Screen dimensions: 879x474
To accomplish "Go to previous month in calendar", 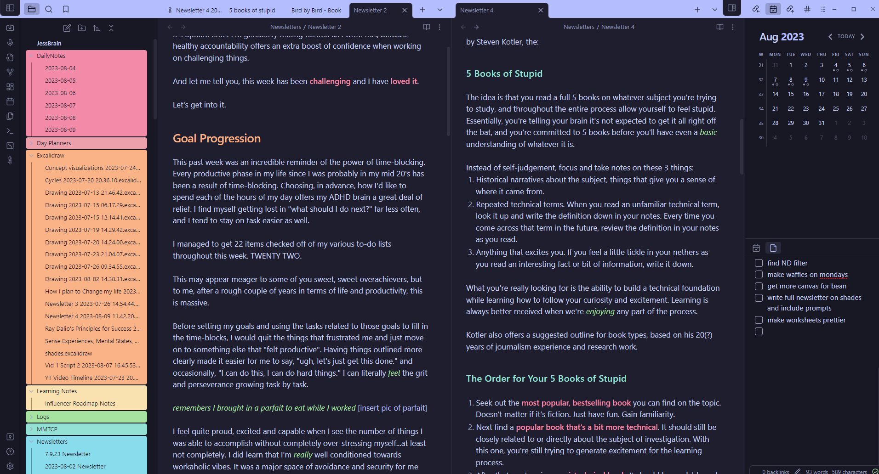I will coord(830,37).
